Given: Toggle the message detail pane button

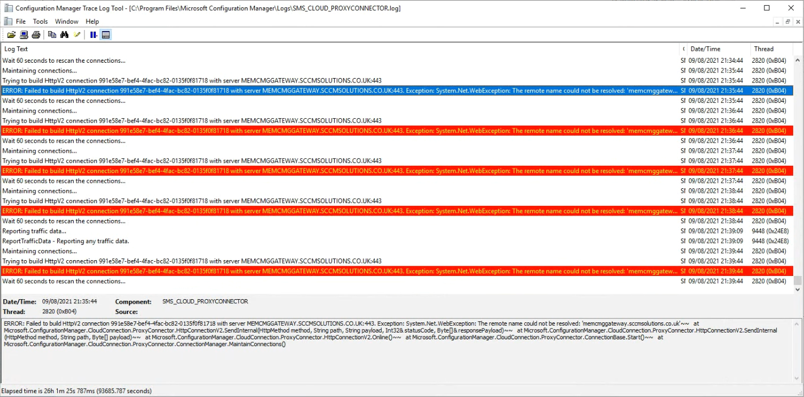Looking at the screenshot, I should pyautogui.click(x=106, y=34).
